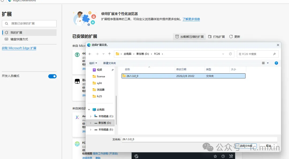Sort by 修改日期 column
This screenshot has width=289, height=159.
[x=181, y=69]
